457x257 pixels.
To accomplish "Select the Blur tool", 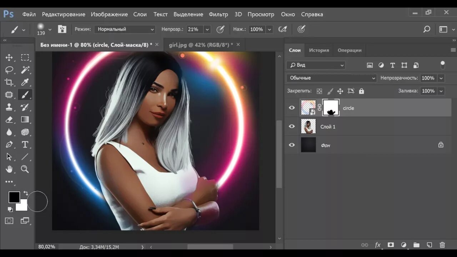I will click(x=9, y=132).
